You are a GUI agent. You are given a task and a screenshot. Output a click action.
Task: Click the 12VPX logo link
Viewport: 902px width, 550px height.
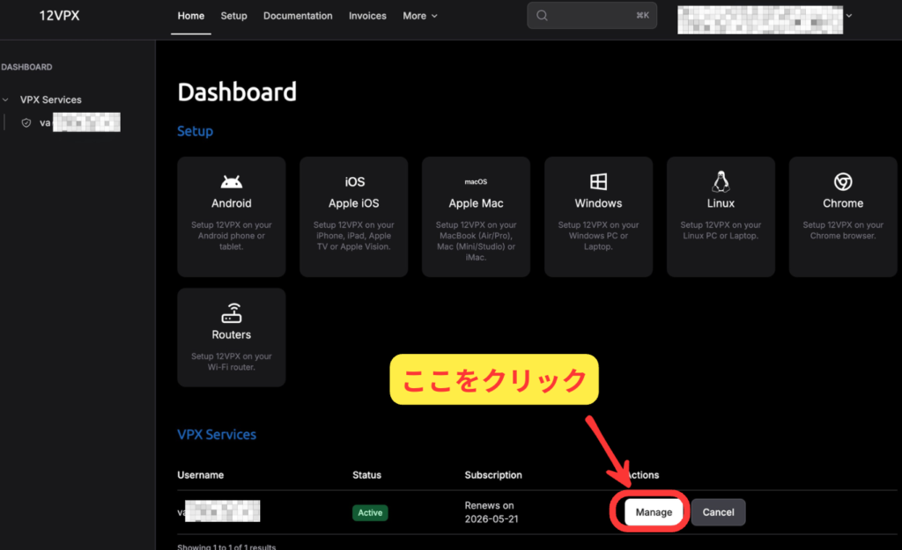(x=59, y=16)
